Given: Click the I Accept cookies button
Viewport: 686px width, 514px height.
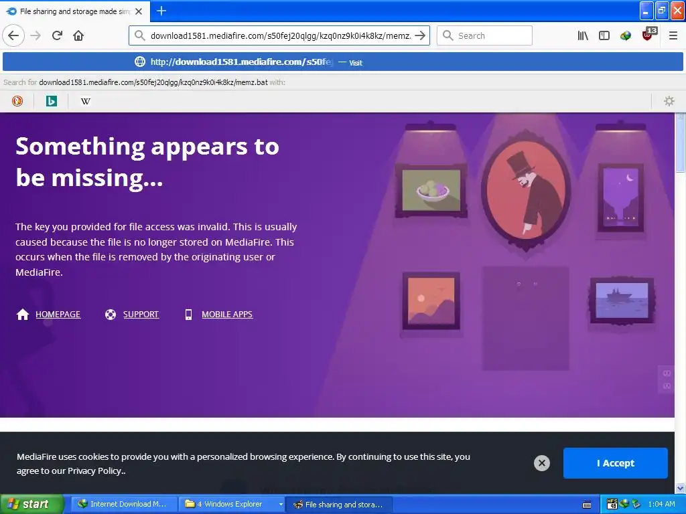Looking at the screenshot, I should click(615, 463).
